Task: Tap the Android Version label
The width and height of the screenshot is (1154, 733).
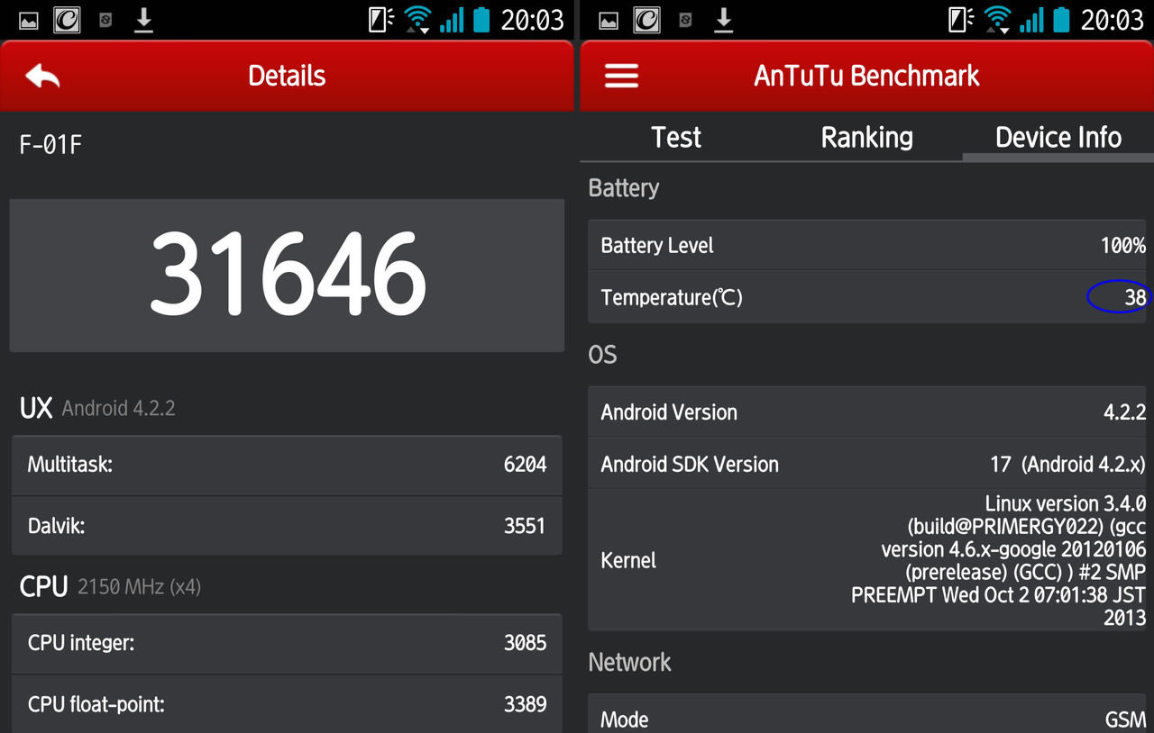Action: [669, 412]
